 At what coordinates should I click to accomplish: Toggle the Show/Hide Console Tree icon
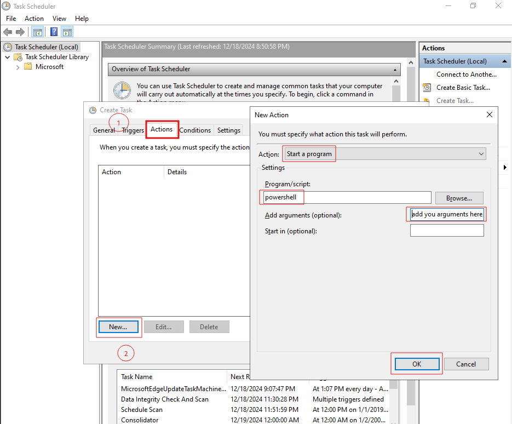click(x=38, y=32)
